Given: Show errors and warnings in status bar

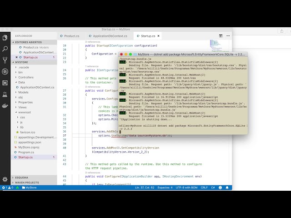Looking at the screenshot, I should point(8,188).
